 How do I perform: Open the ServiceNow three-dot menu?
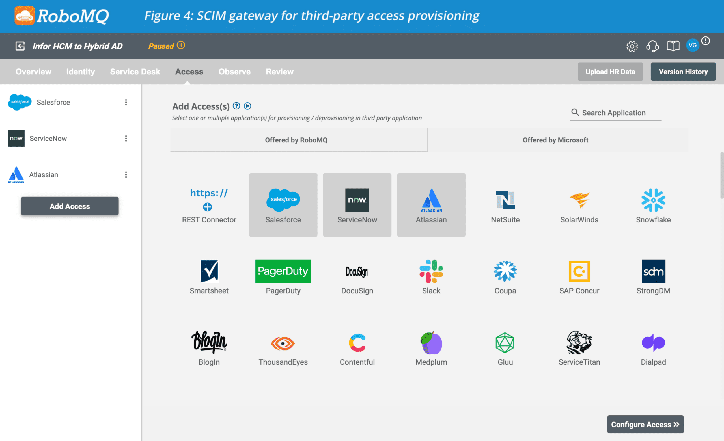126,138
